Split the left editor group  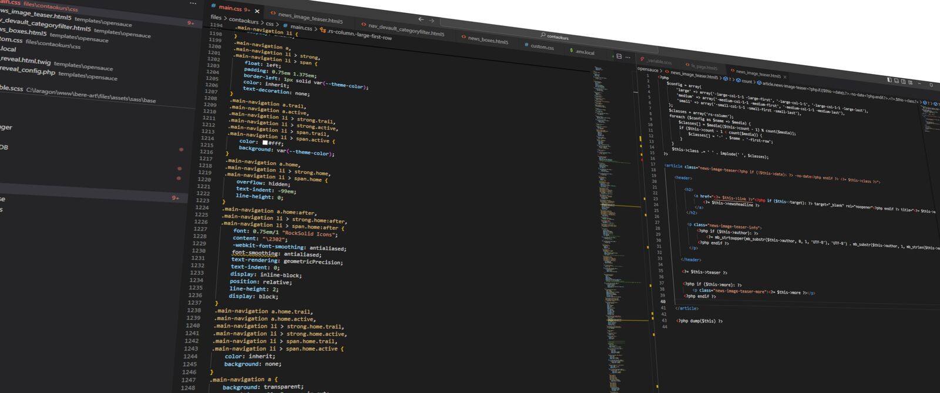click(x=619, y=56)
